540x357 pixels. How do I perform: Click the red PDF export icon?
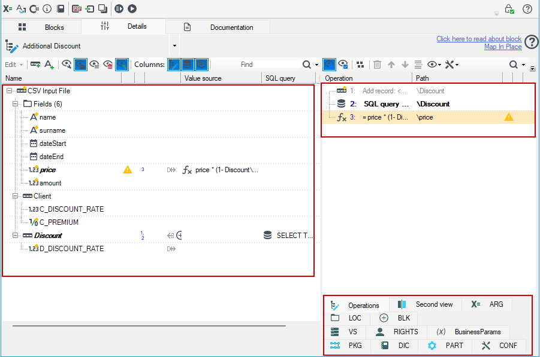[x=77, y=8]
